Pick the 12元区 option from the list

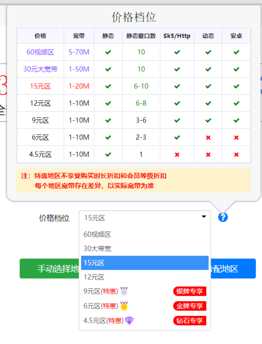pyautogui.click(x=94, y=277)
